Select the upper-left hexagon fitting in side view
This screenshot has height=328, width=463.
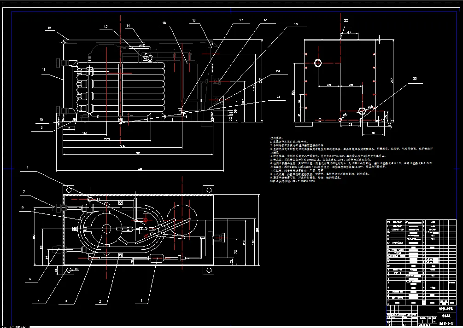pos(318,63)
